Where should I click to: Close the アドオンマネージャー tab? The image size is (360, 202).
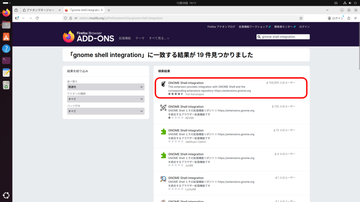pyautogui.click(x=59, y=10)
